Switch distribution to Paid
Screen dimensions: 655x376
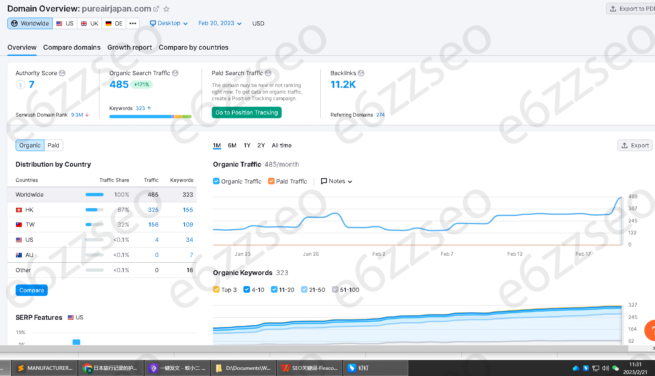(x=53, y=145)
